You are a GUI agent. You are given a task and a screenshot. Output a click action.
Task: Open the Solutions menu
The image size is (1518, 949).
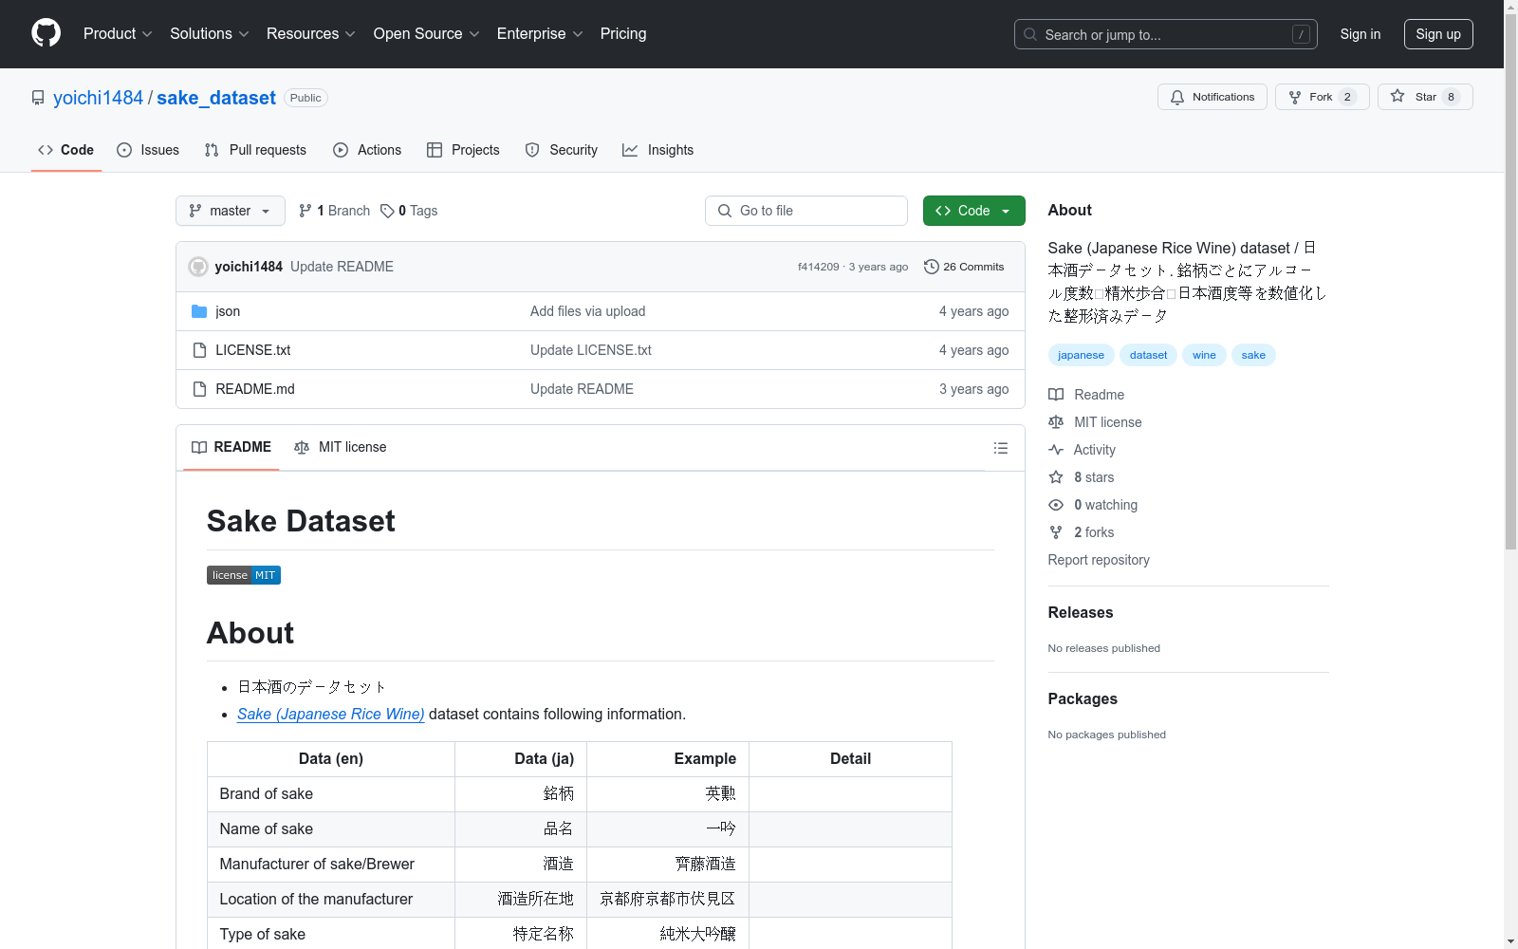click(x=210, y=34)
